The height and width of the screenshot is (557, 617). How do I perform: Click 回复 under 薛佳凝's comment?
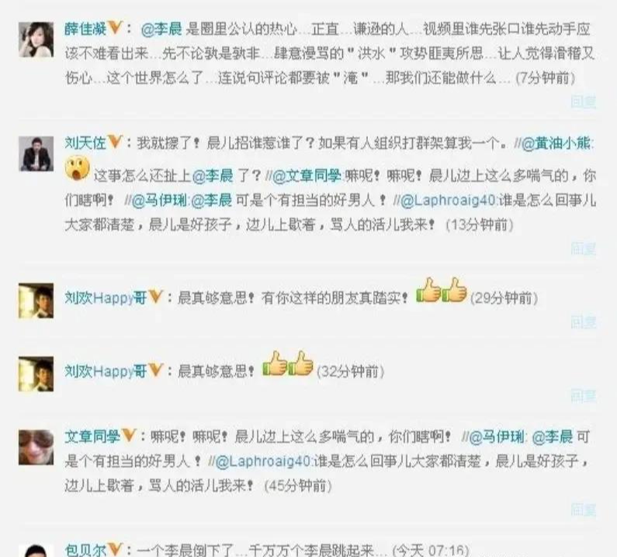click(583, 102)
